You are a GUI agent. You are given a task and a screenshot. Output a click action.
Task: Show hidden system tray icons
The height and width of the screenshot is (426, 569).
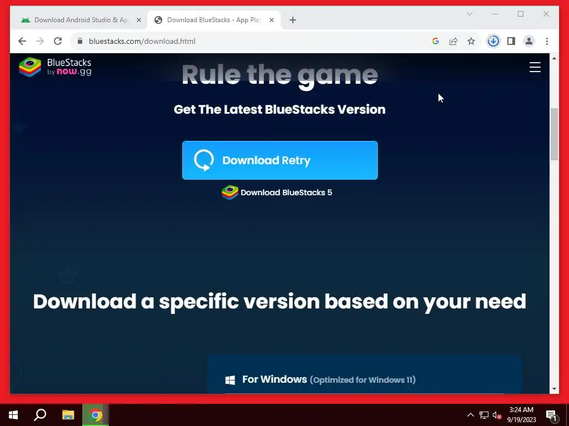click(470, 415)
